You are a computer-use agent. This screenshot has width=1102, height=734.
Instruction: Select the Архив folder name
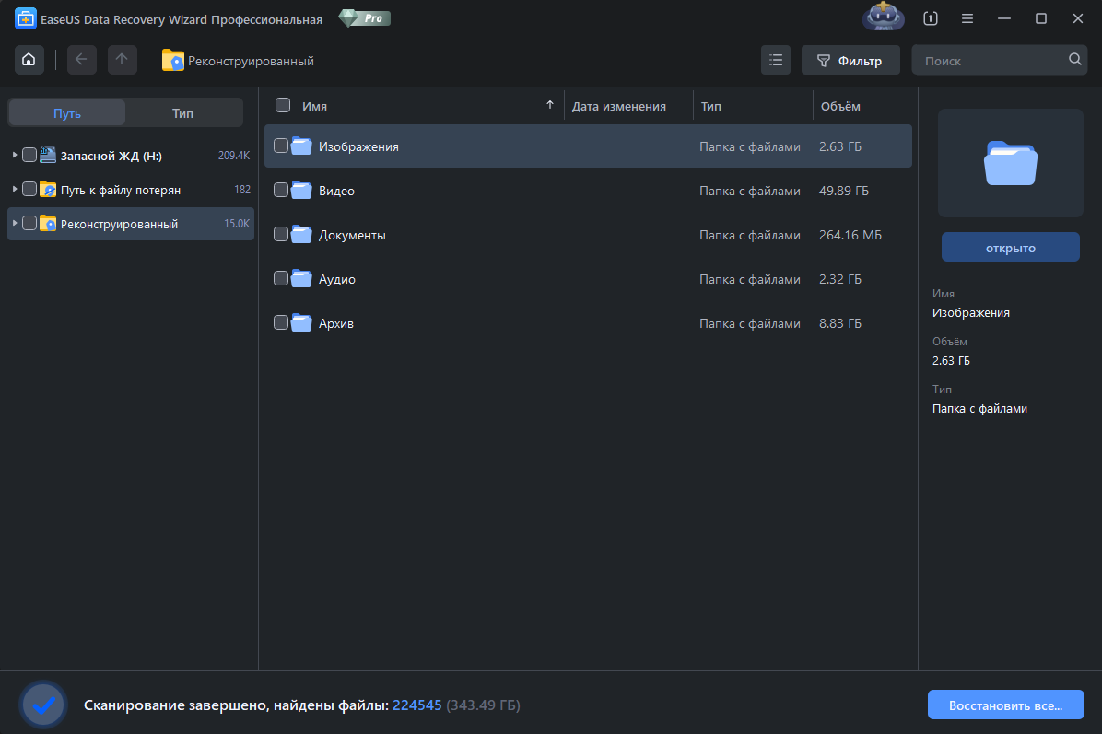[336, 324]
